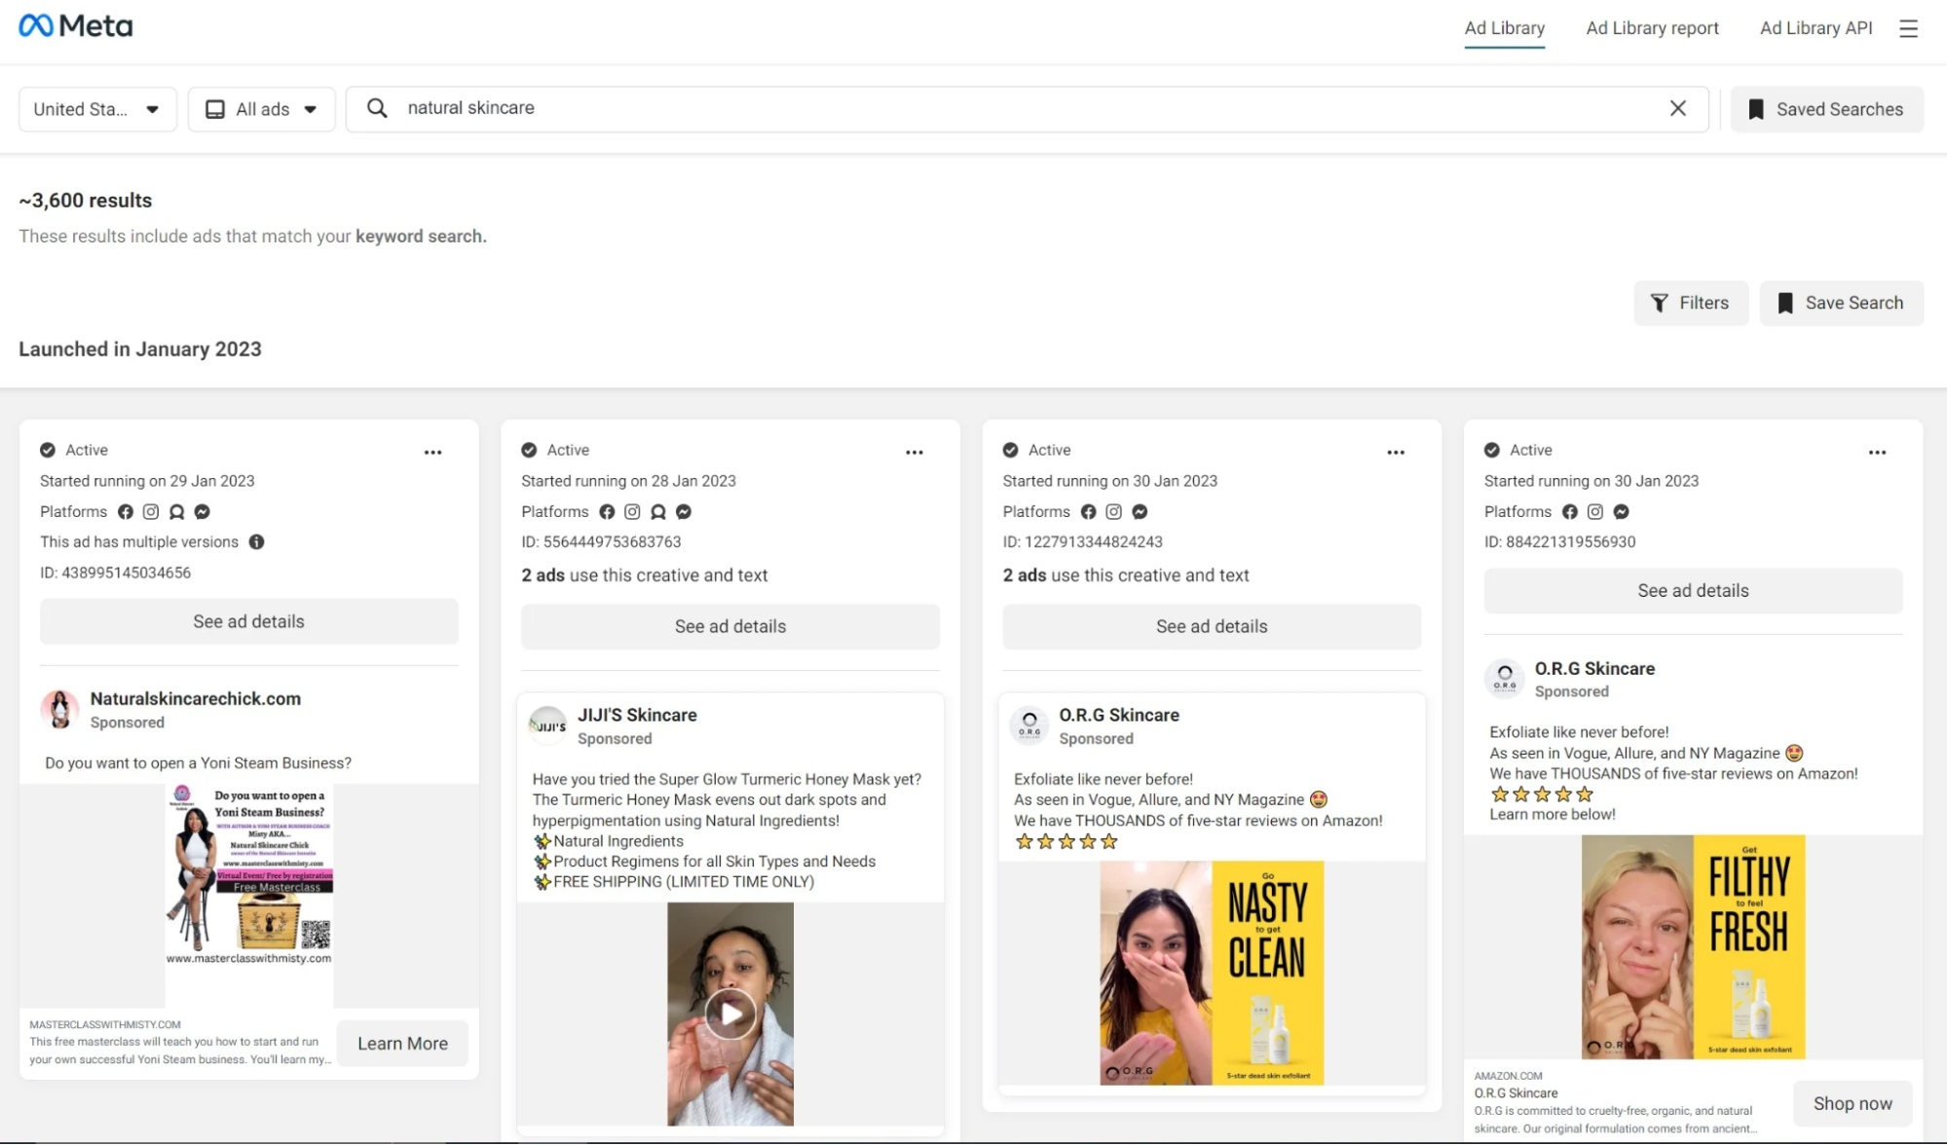This screenshot has height=1145, width=1947.
Task: Click the bookmark icon inside Saved Searches
Action: [1755, 109]
